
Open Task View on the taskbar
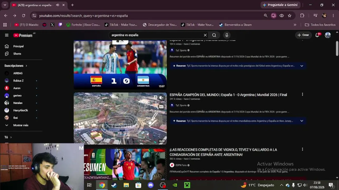coord(89,185)
